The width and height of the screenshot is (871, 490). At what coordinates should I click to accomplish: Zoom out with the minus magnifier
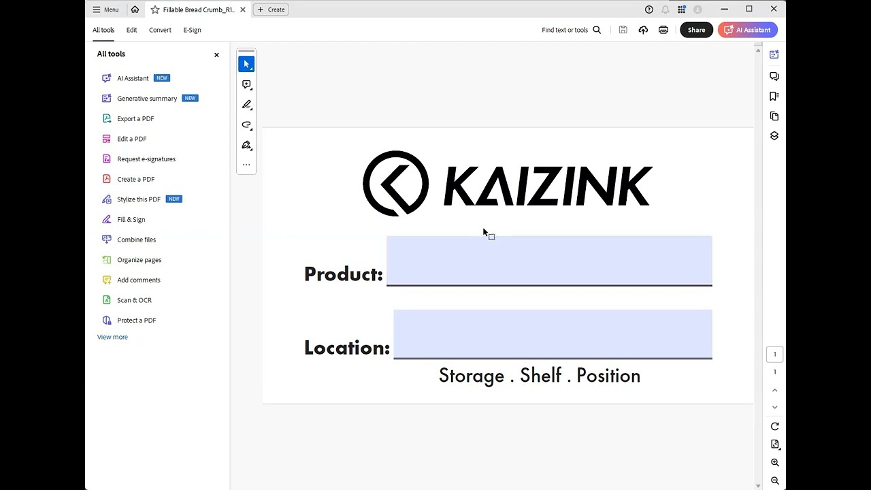pos(774,480)
